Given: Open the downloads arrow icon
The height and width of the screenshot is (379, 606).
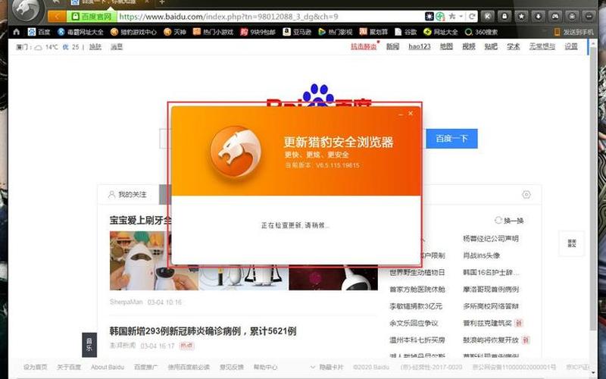Looking at the screenshot, I should click(x=538, y=16).
